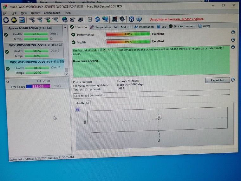Click the Status last updated status bar text

pyautogui.click(x=42, y=158)
